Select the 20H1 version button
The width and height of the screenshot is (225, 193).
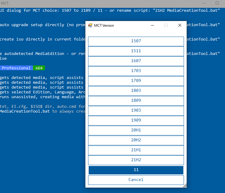point(136,131)
